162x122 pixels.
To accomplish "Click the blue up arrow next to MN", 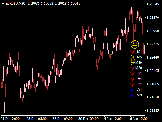I will 132,95.
